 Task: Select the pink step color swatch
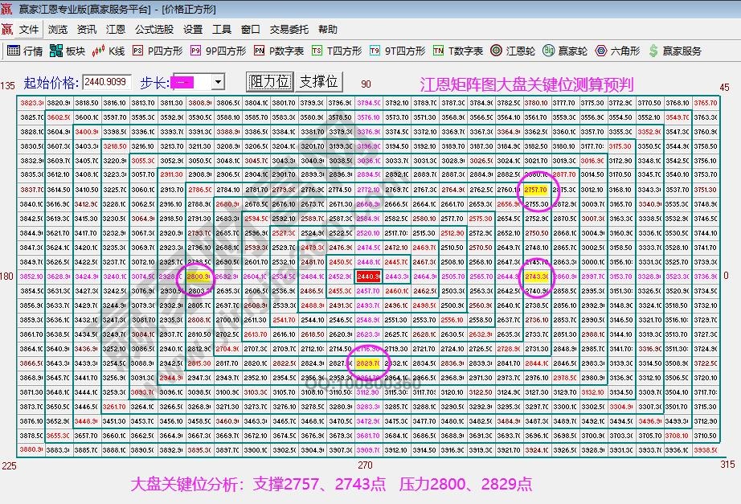tap(183, 82)
